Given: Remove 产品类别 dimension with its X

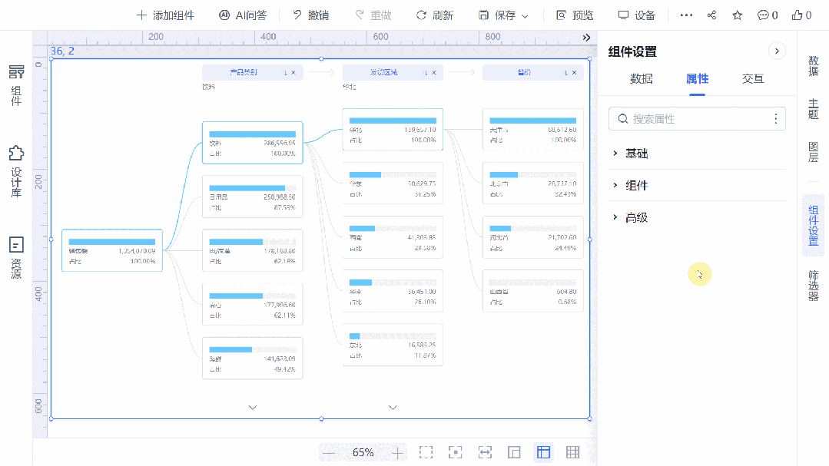Looking at the screenshot, I should pyautogui.click(x=293, y=72).
